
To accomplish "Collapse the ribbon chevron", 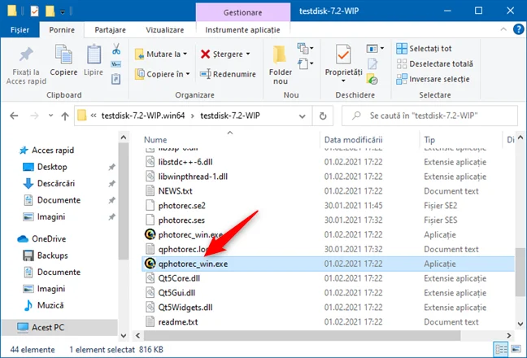I will 503,29.
